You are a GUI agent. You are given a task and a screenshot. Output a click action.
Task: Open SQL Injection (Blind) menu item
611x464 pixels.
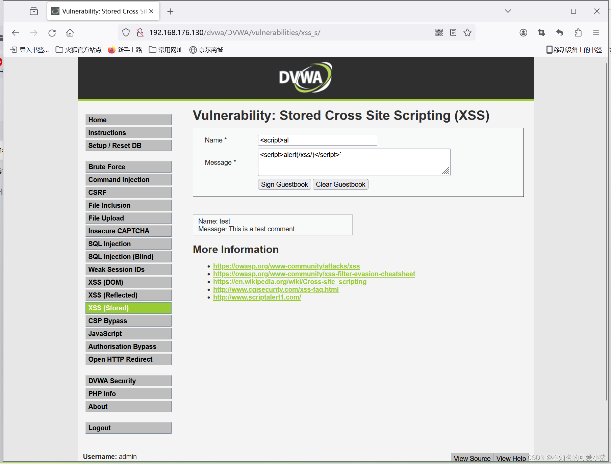128,257
